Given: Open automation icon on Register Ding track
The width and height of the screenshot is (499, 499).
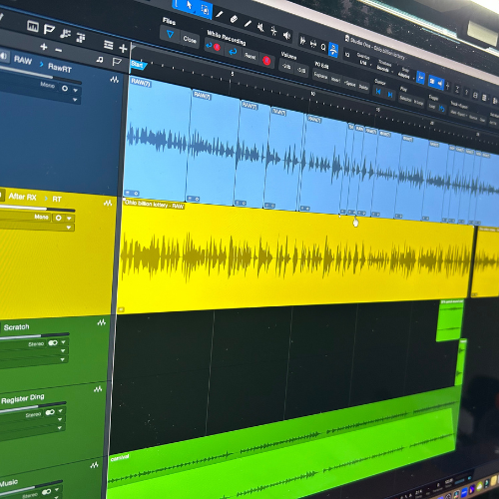Looking at the screenshot, I should click(x=98, y=389).
